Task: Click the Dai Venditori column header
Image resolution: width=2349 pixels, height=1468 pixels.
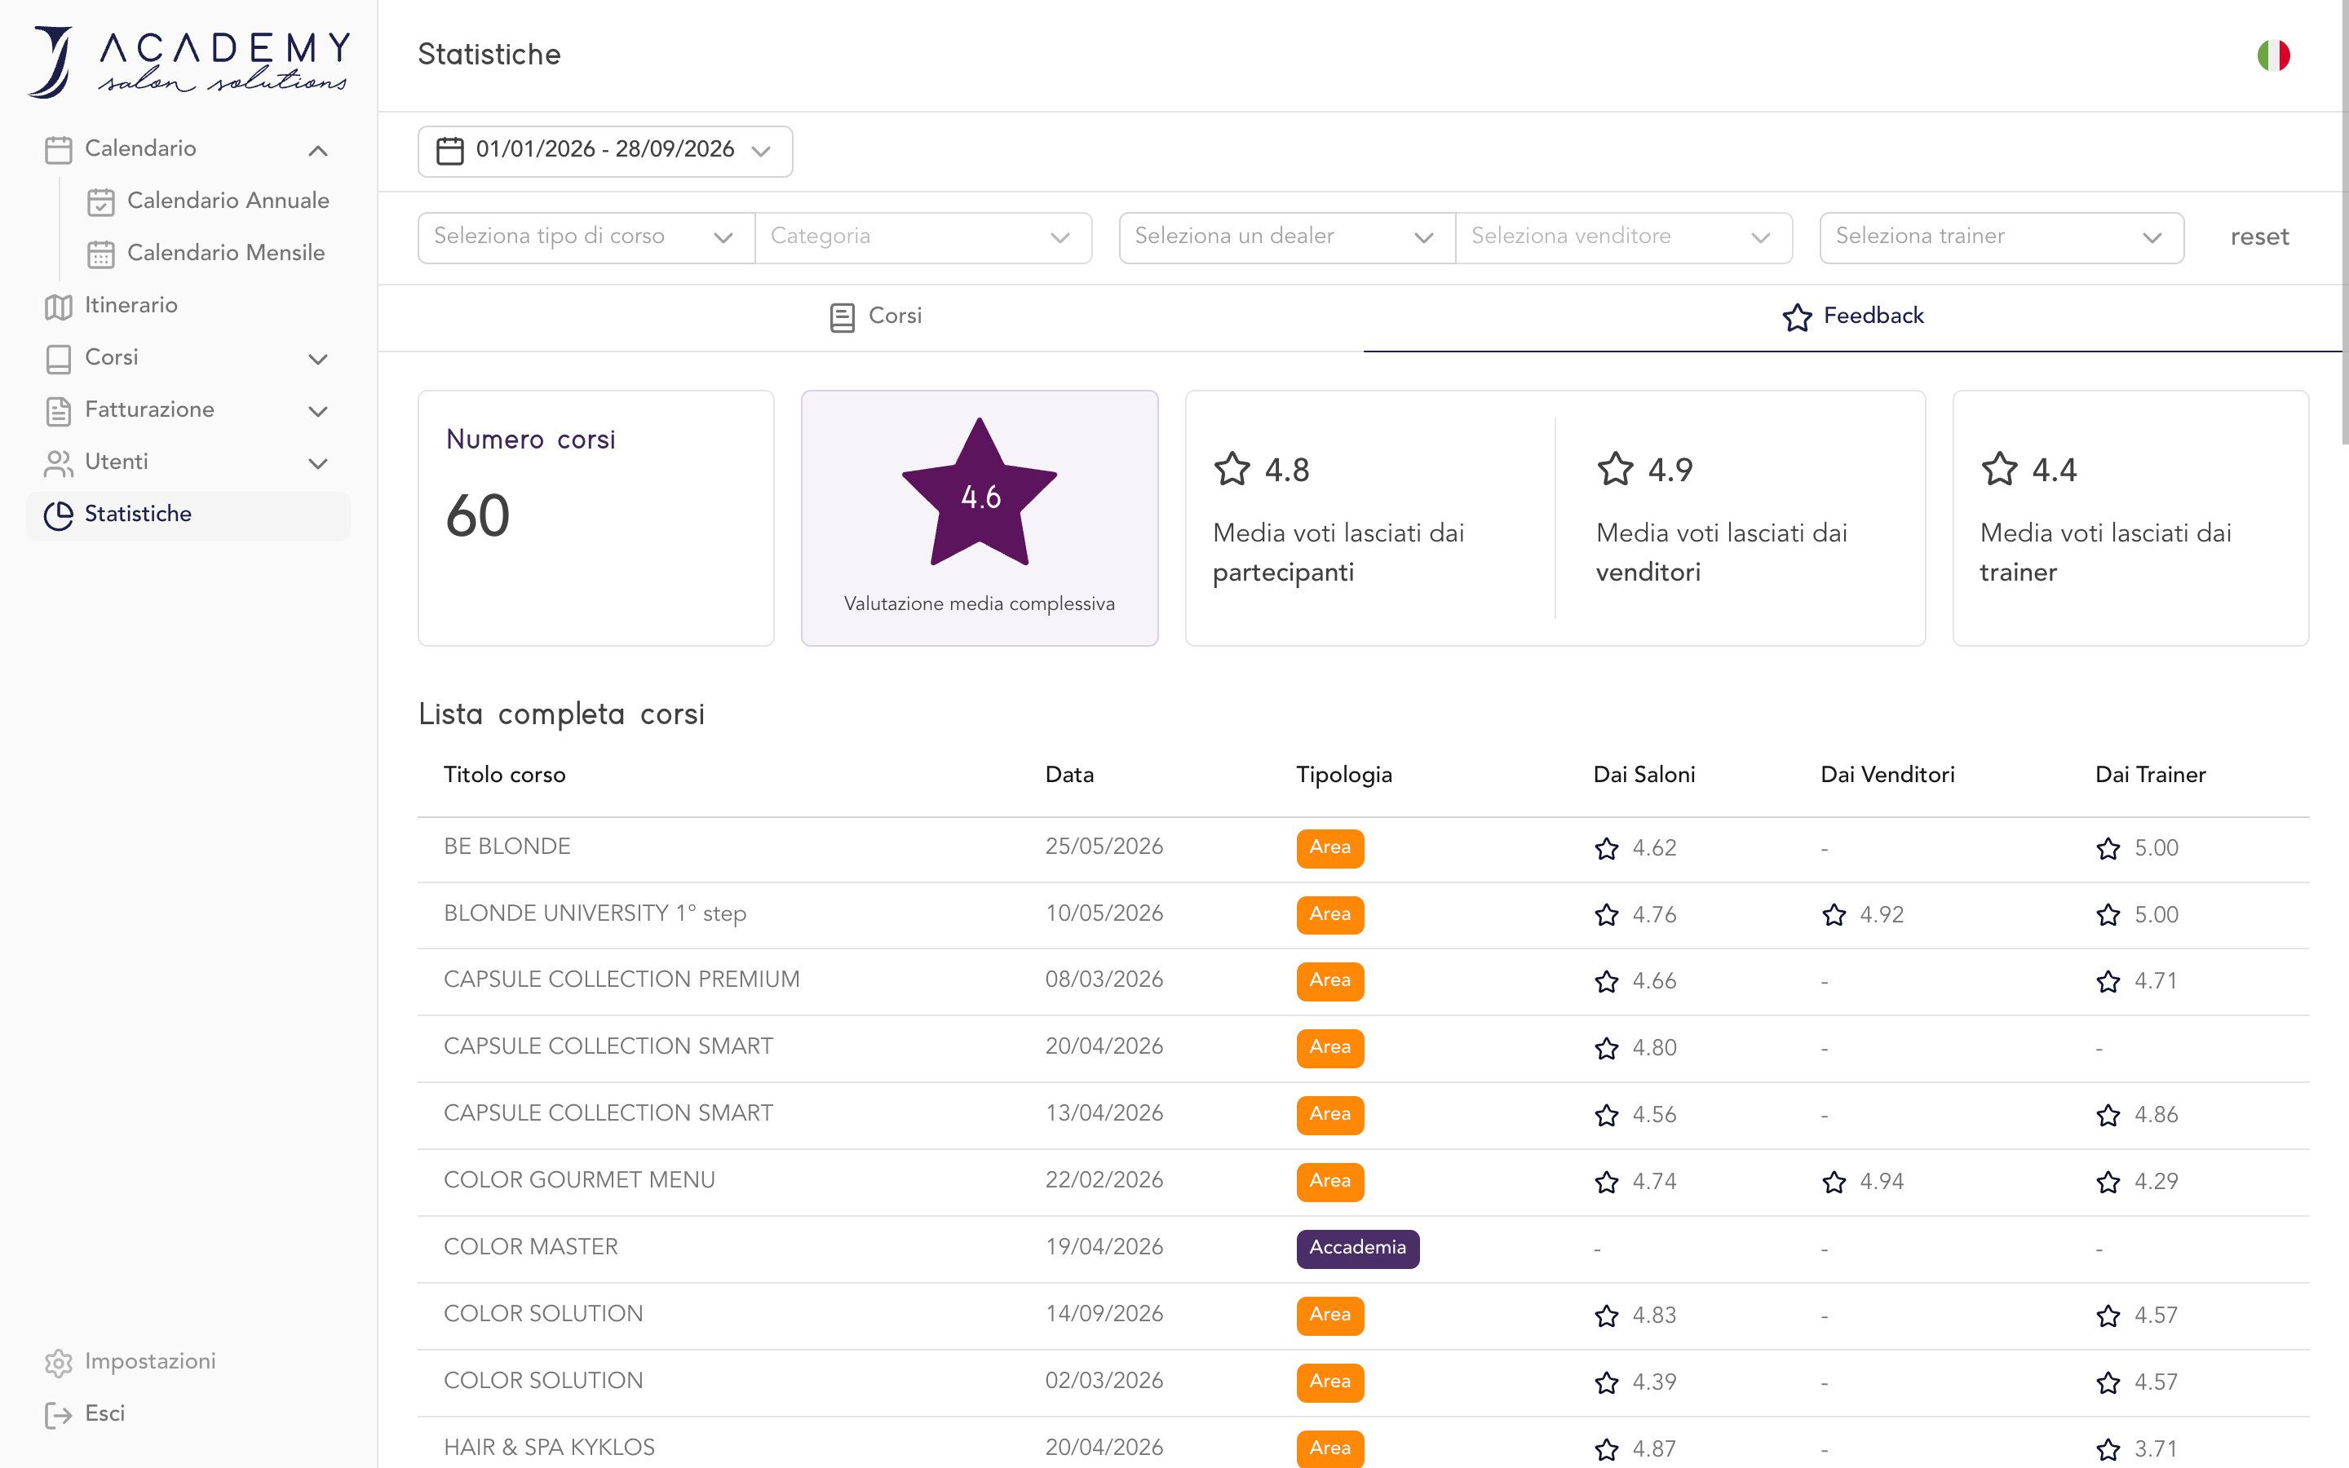Action: tap(1887, 775)
